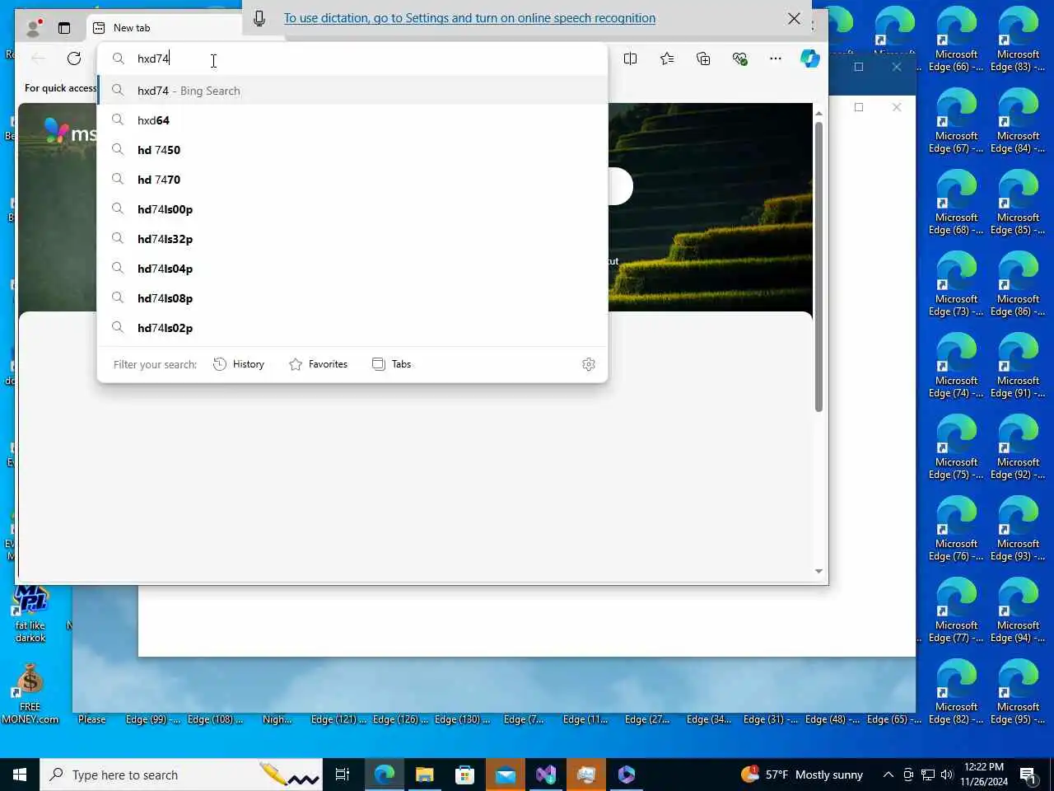Select the Microsoft Edge (76) desktop shortcut
This screenshot has height=791, width=1054.
coord(956,529)
